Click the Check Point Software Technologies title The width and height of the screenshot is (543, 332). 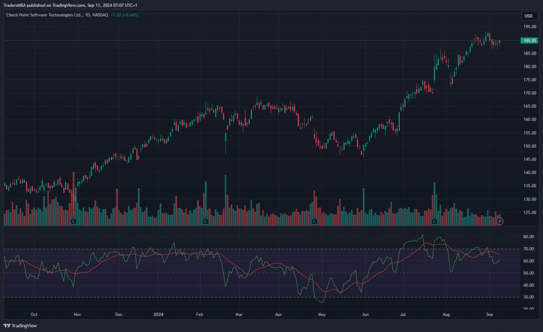45,15
